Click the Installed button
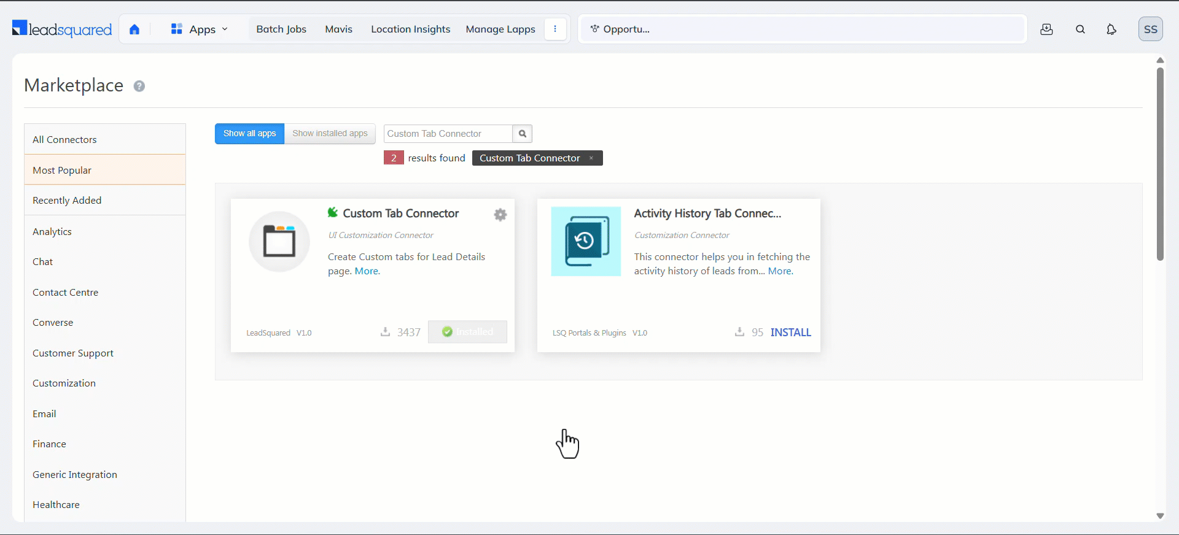This screenshot has width=1179, height=535. [467, 332]
